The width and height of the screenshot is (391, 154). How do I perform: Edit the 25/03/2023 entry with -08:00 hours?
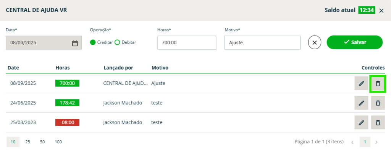[361, 123]
